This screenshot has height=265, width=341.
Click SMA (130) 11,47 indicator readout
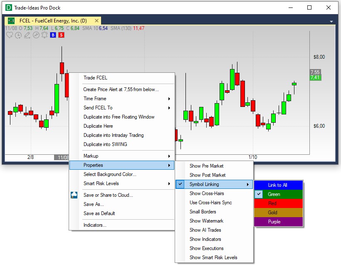coord(127,28)
